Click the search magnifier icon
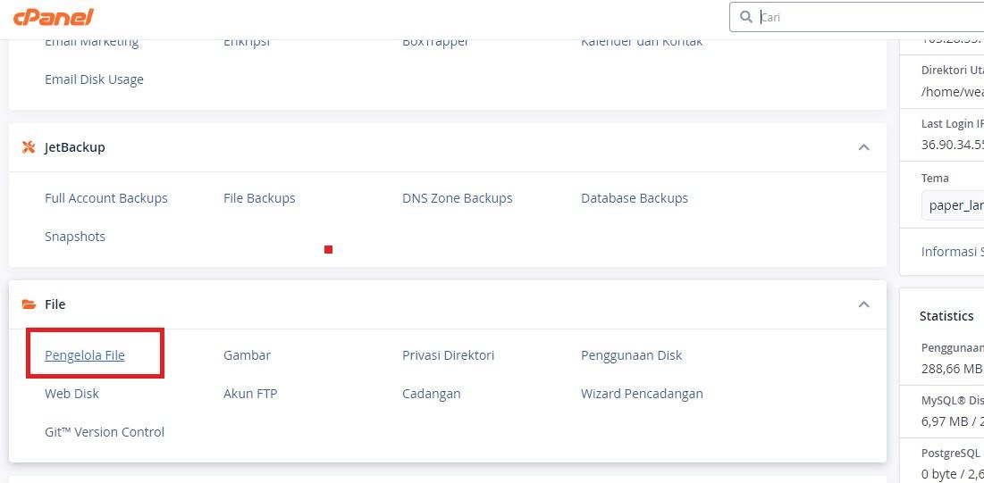Viewport: 984px width, 483px height. click(x=746, y=17)
